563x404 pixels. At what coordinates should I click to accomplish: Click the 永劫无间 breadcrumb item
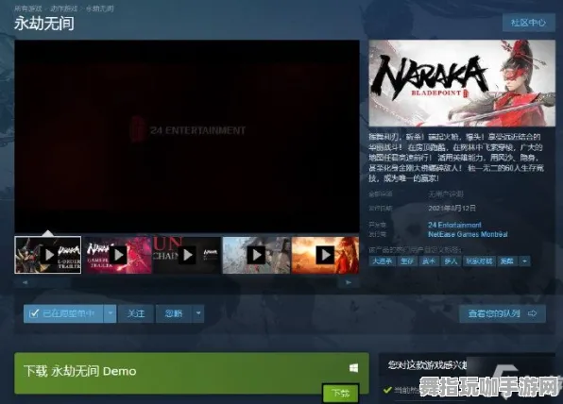[99, 8]
